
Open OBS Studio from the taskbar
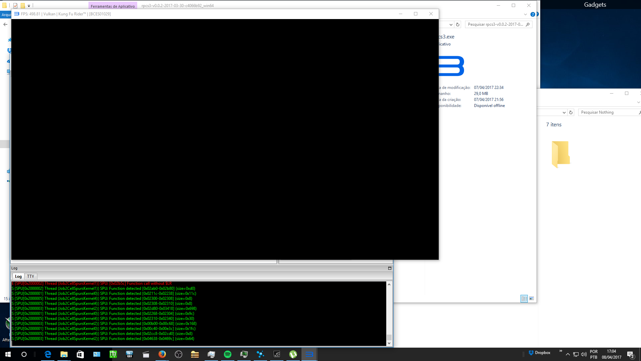[x=179, y=354]
